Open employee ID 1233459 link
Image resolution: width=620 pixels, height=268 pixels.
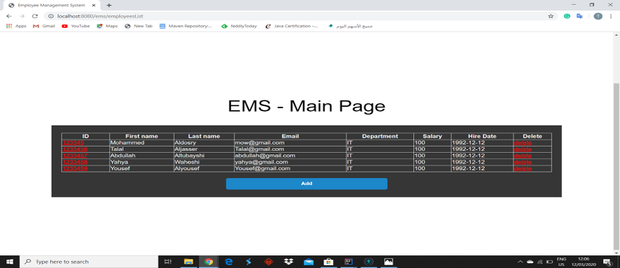(x=75, y=168)
